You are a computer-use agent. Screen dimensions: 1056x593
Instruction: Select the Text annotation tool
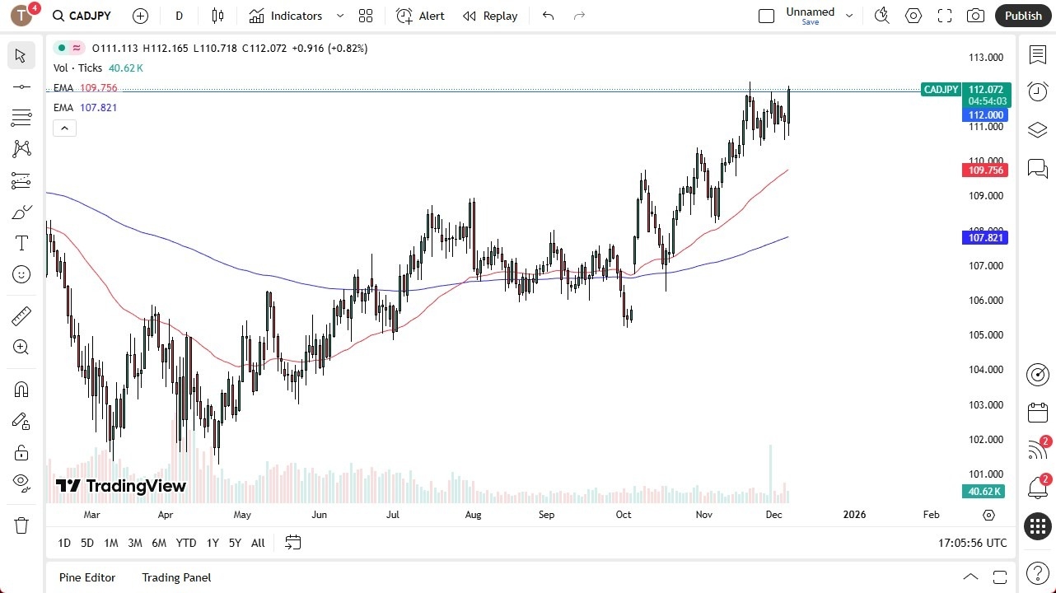(21, 242)
